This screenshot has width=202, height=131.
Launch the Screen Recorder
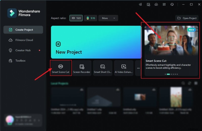(x=82, y=68)
